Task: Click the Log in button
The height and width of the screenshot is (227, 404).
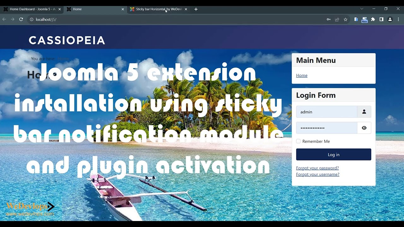Action: (334, 154)
